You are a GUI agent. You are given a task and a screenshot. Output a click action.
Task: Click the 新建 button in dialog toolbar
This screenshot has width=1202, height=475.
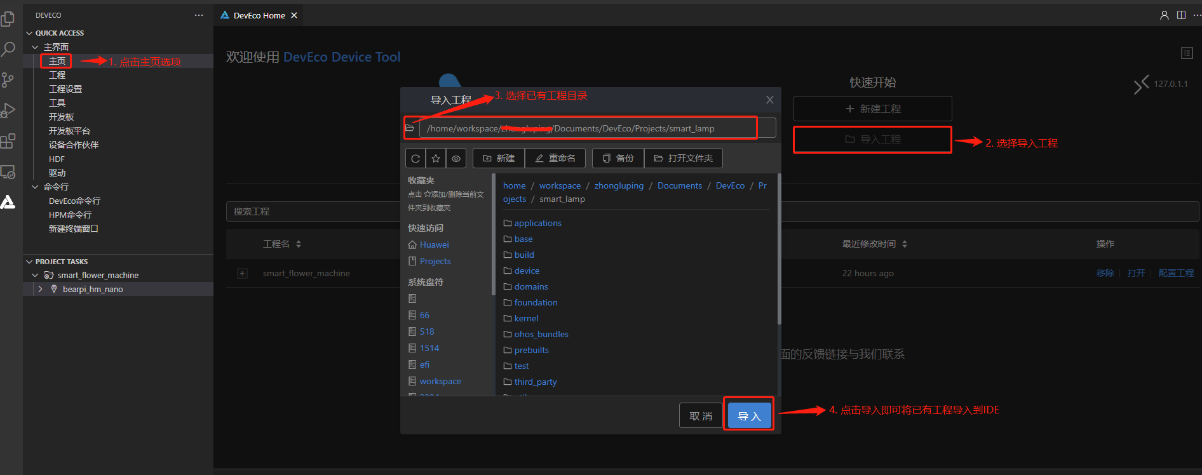pos(499,158)
